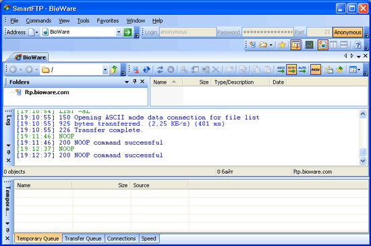Toggle the globe page view icon
Image resolution: width=371 pixels, height=246 pixels.
click(322, 45)
